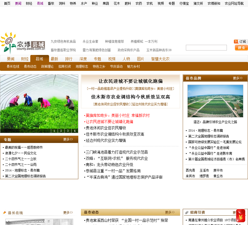Click city link 章丘市
The image size is (248, 225).
(218, 176)
